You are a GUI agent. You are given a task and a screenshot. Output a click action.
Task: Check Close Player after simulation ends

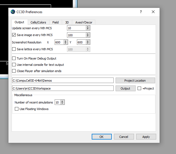click(x=14, y=71)
